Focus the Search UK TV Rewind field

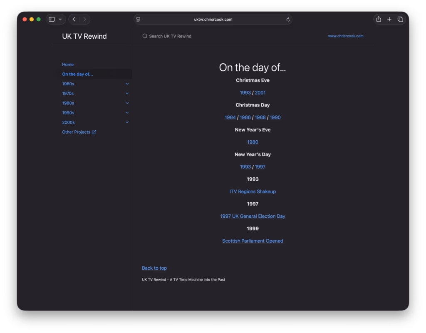tap(170, 36)
